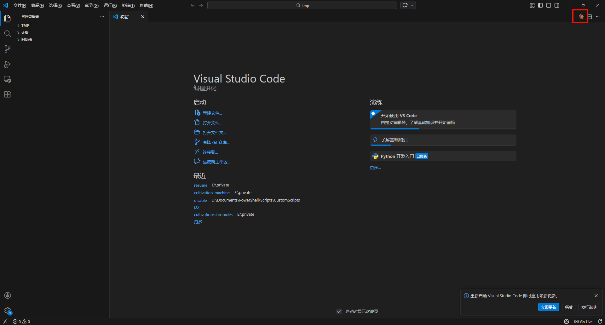The width and height of the screenshot is (605, 325).
Task: Click the VS Code logo in title bar
Action: click(x=6, y=5)
